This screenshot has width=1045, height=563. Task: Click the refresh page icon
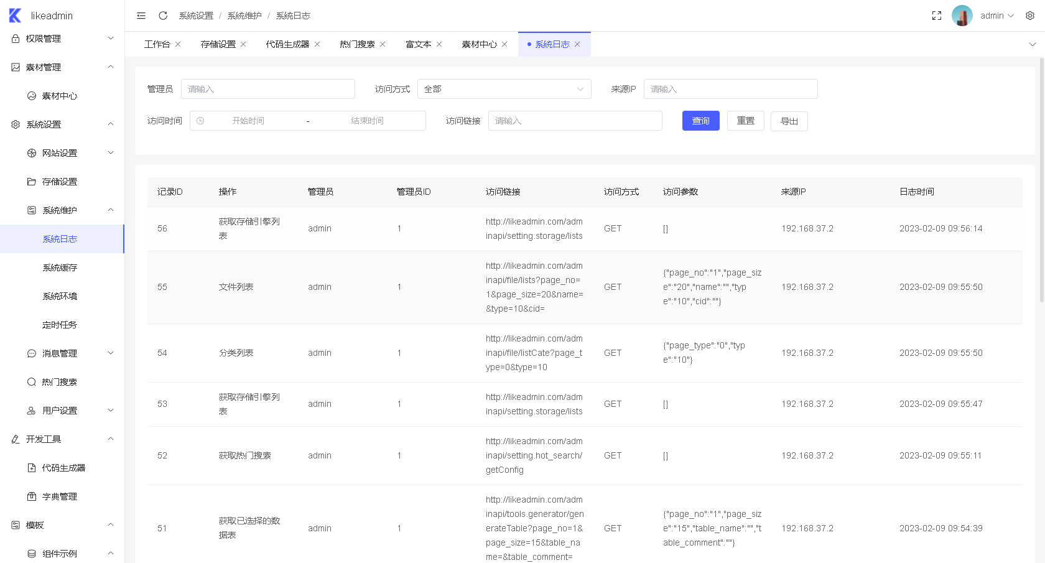pos(163,16)
